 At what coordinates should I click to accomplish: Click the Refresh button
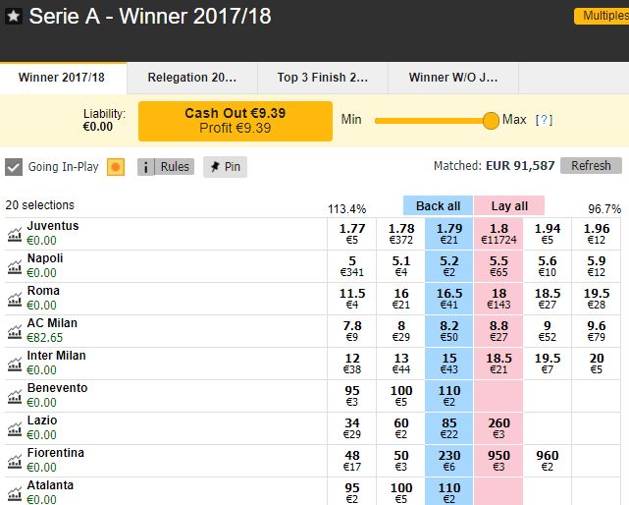coord(591,165)
